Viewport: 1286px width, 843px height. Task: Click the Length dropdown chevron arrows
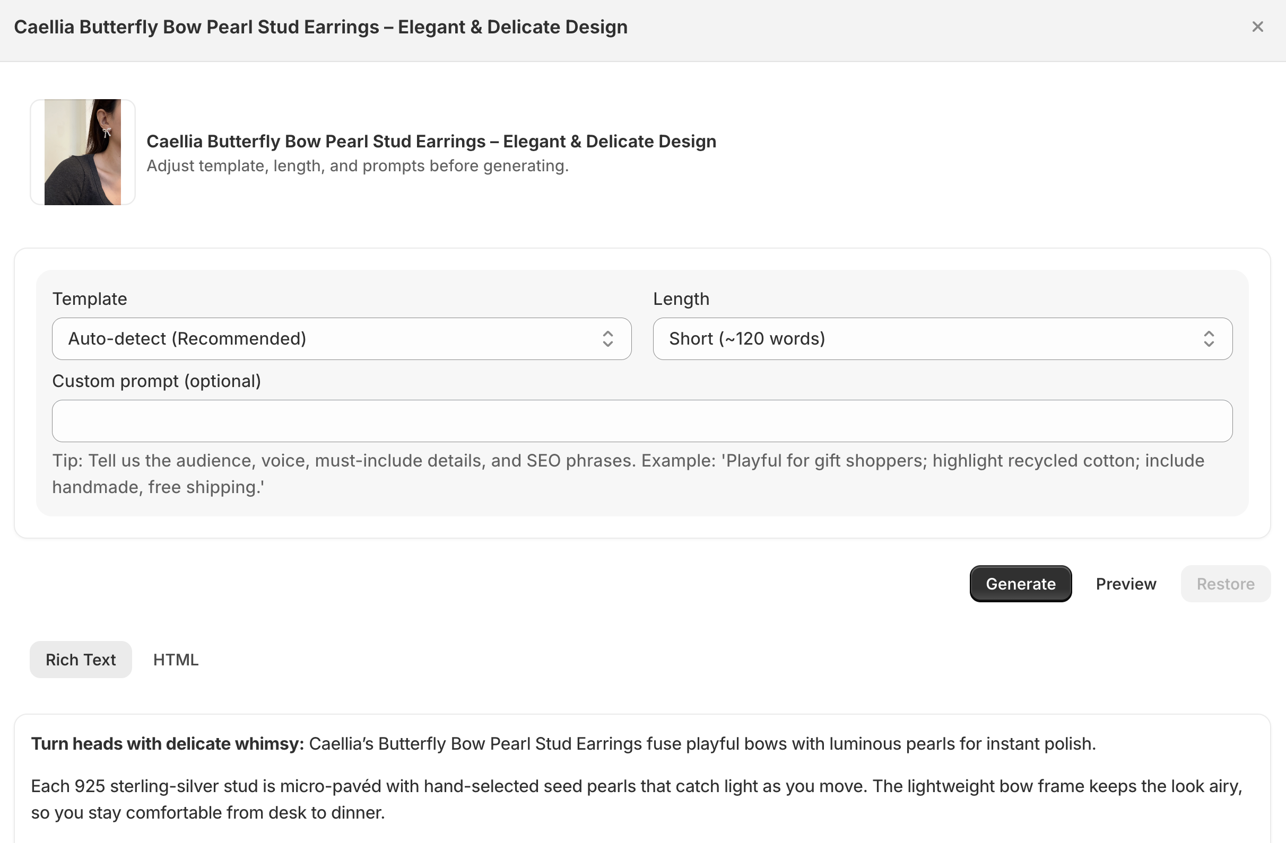(x=1209, y=339)
